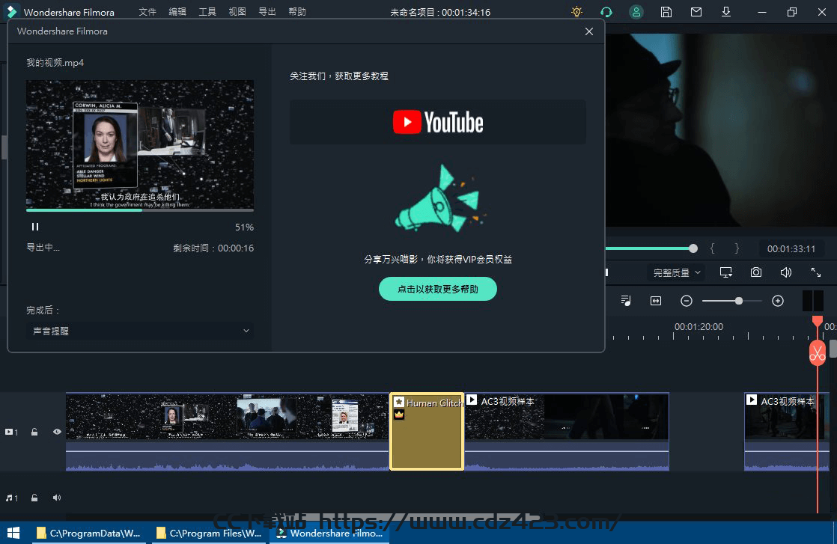Screen dimensions: 837x544
Task: Click the Filmora logo in title bar
Action: tap(12, 12)
